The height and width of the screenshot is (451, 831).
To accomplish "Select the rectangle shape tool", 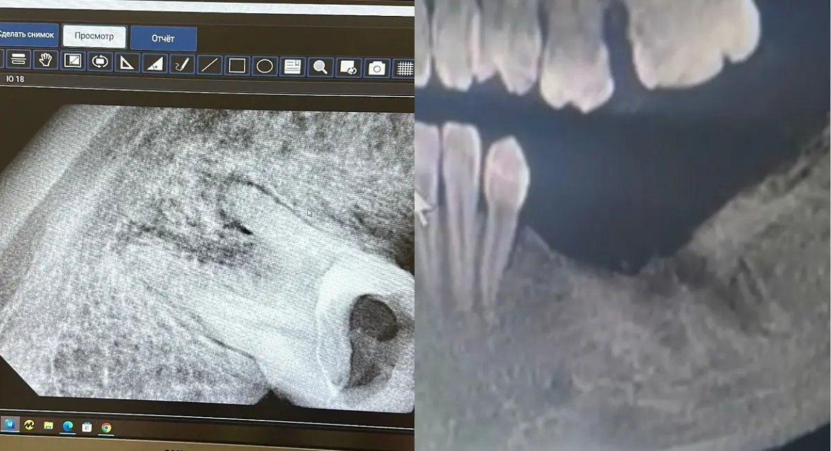I will (x=237, y=66).
